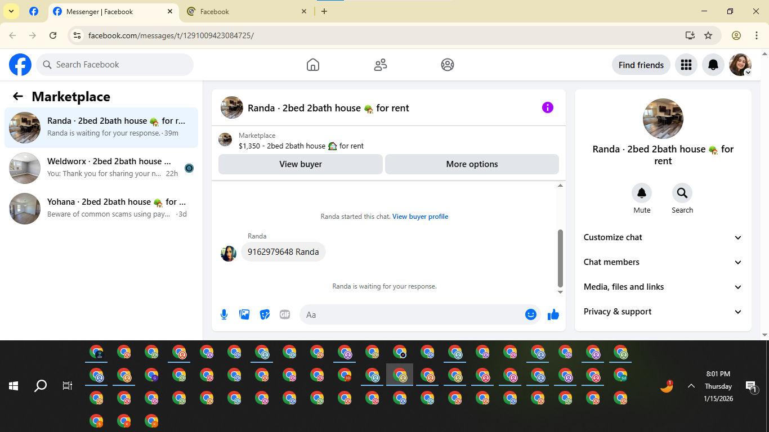Viewport: 769px width, 432px height.
Task: Open Chrome's tab search dropdown
Action: tap(11, 11)
